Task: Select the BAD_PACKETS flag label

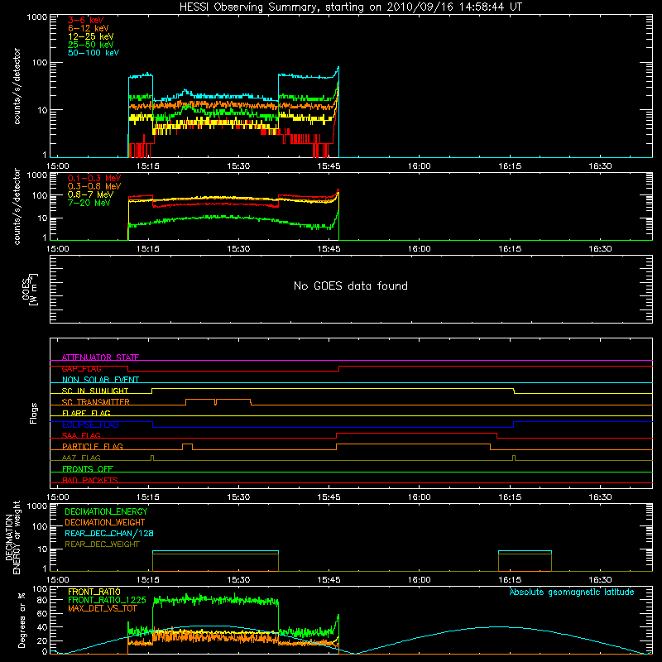Action: (x=90, y=480)
